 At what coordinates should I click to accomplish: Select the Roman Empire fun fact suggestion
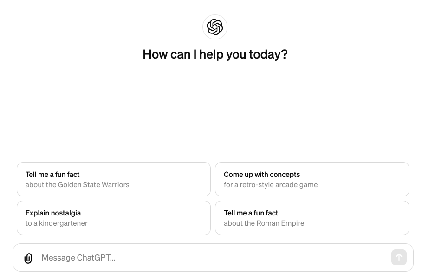[x=312, y=218]
